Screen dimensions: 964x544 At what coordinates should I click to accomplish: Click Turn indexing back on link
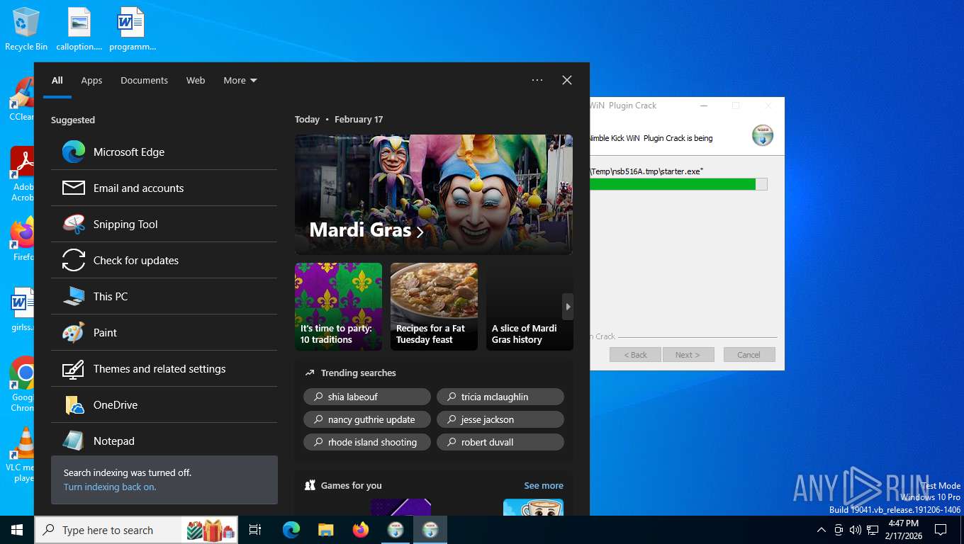[x=110, y=487]
